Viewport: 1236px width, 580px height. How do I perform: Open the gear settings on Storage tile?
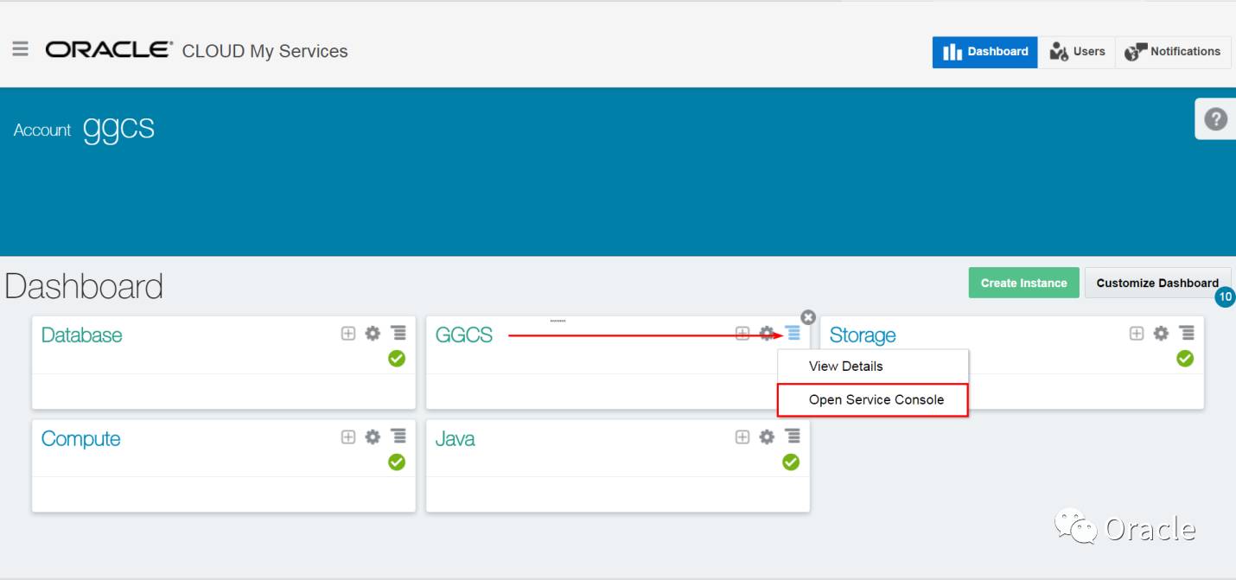tap(1161, 333)
